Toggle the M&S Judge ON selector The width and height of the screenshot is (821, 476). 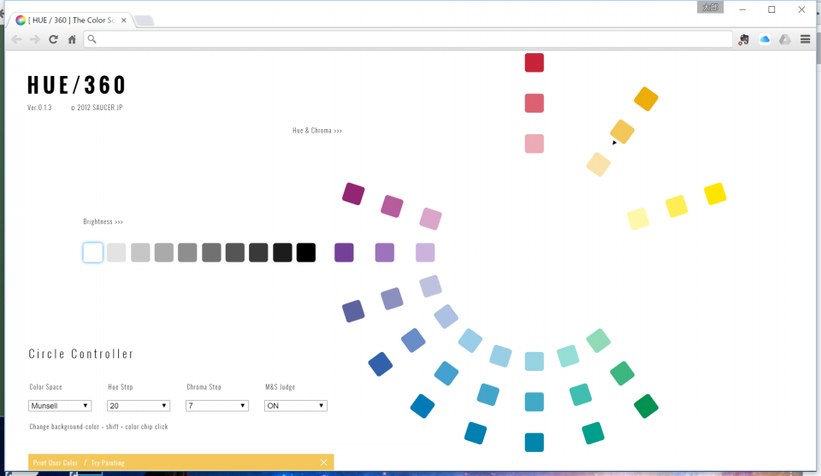296,406
